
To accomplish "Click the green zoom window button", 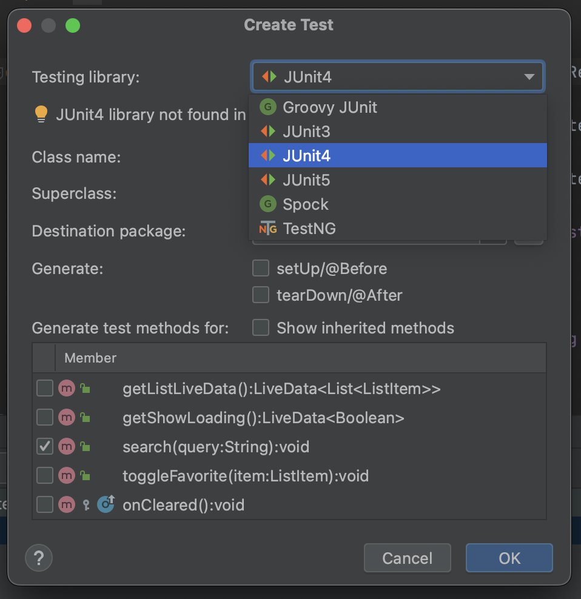I will click(73, 25).
